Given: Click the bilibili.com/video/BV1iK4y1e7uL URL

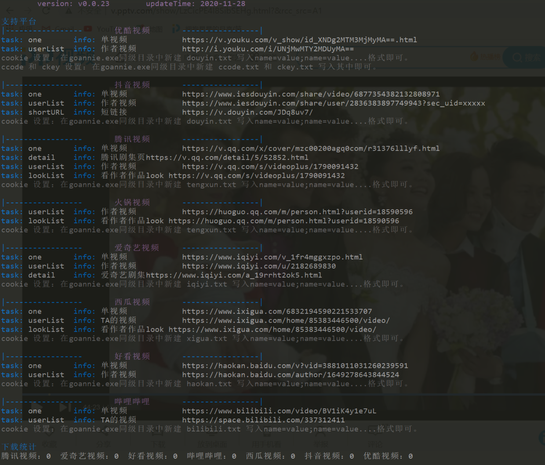Looking at the screenshot, I should click(x=279, y=411).
